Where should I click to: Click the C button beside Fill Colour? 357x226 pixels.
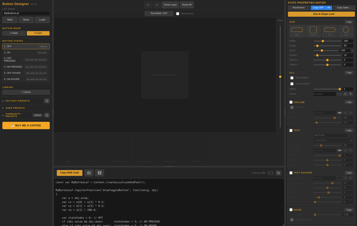point(345,94)
